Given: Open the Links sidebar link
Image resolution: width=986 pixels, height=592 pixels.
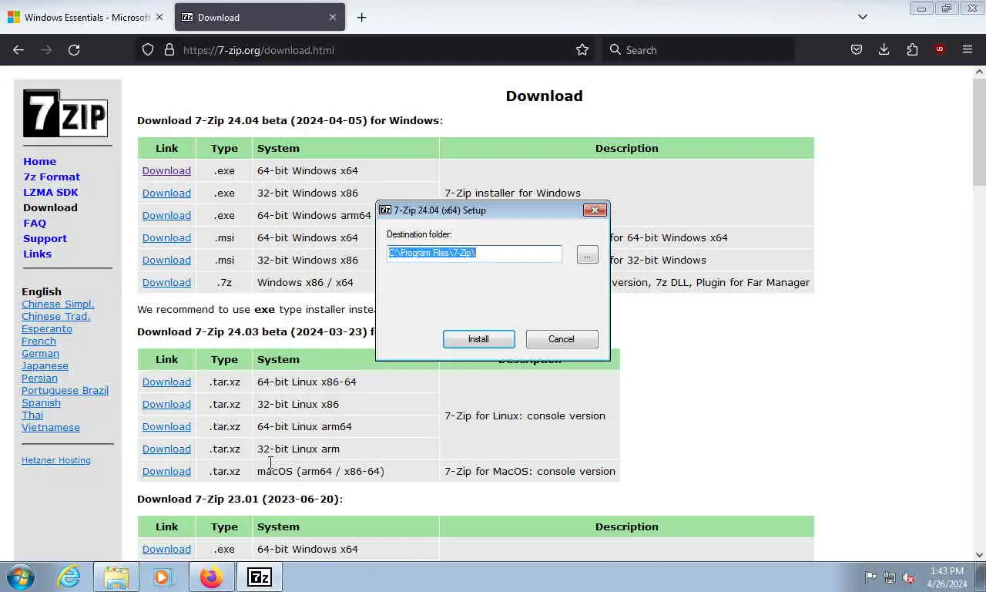Looking at the screenshot, I should click(37, 254).
